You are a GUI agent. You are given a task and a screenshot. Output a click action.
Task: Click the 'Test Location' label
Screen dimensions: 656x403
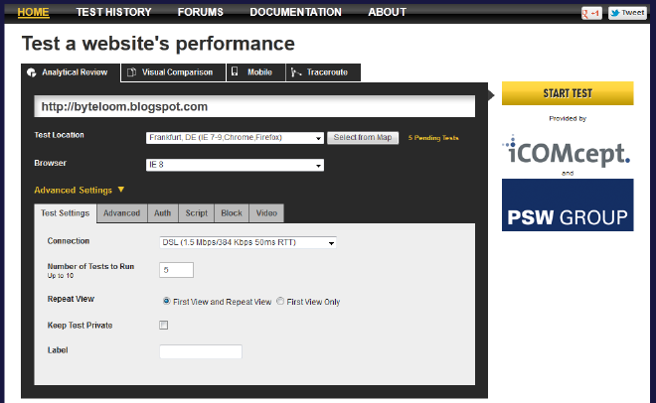pyautogui.click(x=59, y=135)
